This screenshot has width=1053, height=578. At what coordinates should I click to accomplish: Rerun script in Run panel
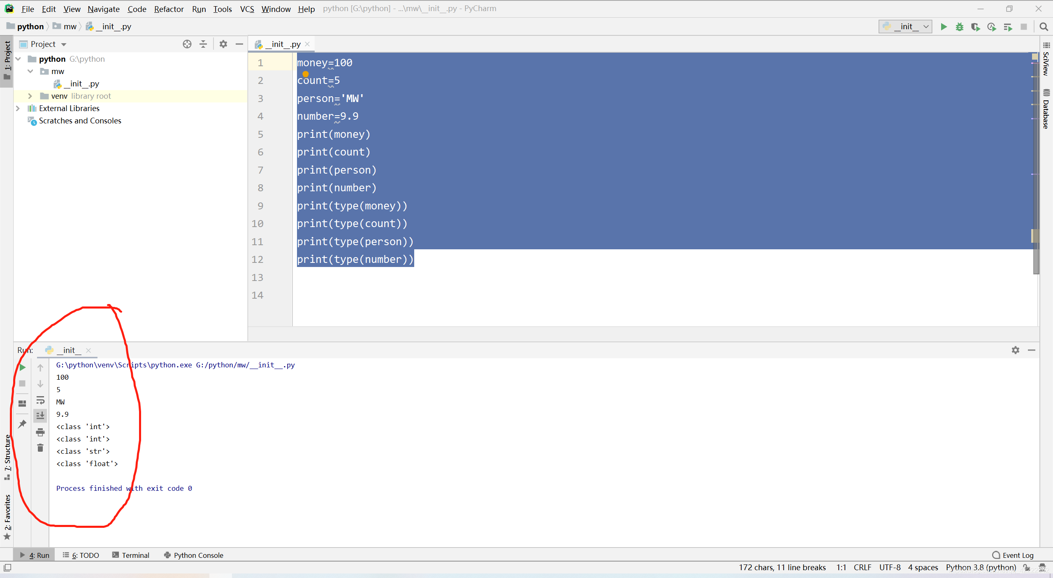pyautogui.click(x=23, y=367)
